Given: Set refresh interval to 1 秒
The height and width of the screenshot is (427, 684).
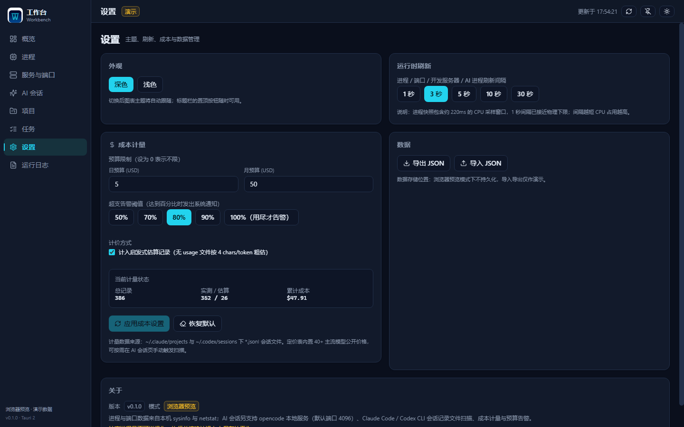Looking at the screenshot, I should pos(408,94).
